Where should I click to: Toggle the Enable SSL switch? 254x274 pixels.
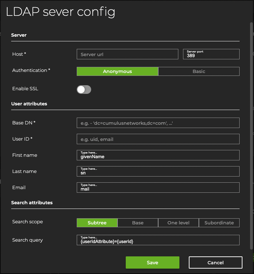pos(84,90)
